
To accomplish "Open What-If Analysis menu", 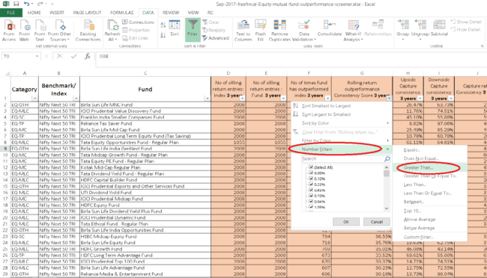I will click(x=353, y=31).
